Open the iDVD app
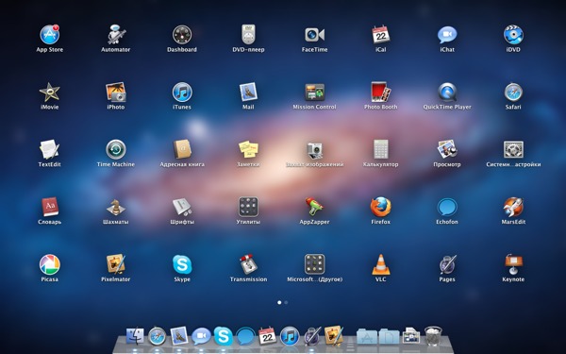 tap(513, 35)
